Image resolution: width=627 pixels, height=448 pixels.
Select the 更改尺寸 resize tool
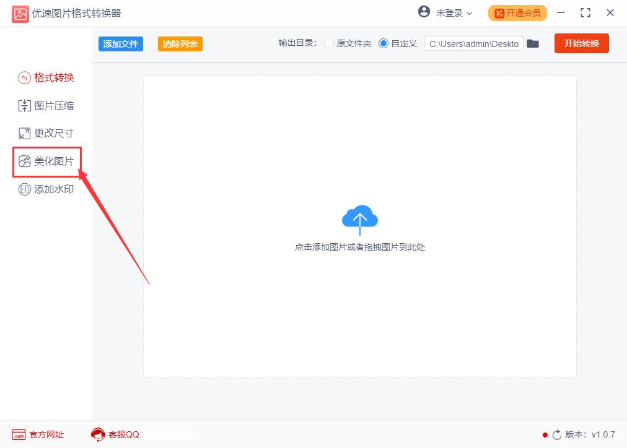click(x=53, y=132)
